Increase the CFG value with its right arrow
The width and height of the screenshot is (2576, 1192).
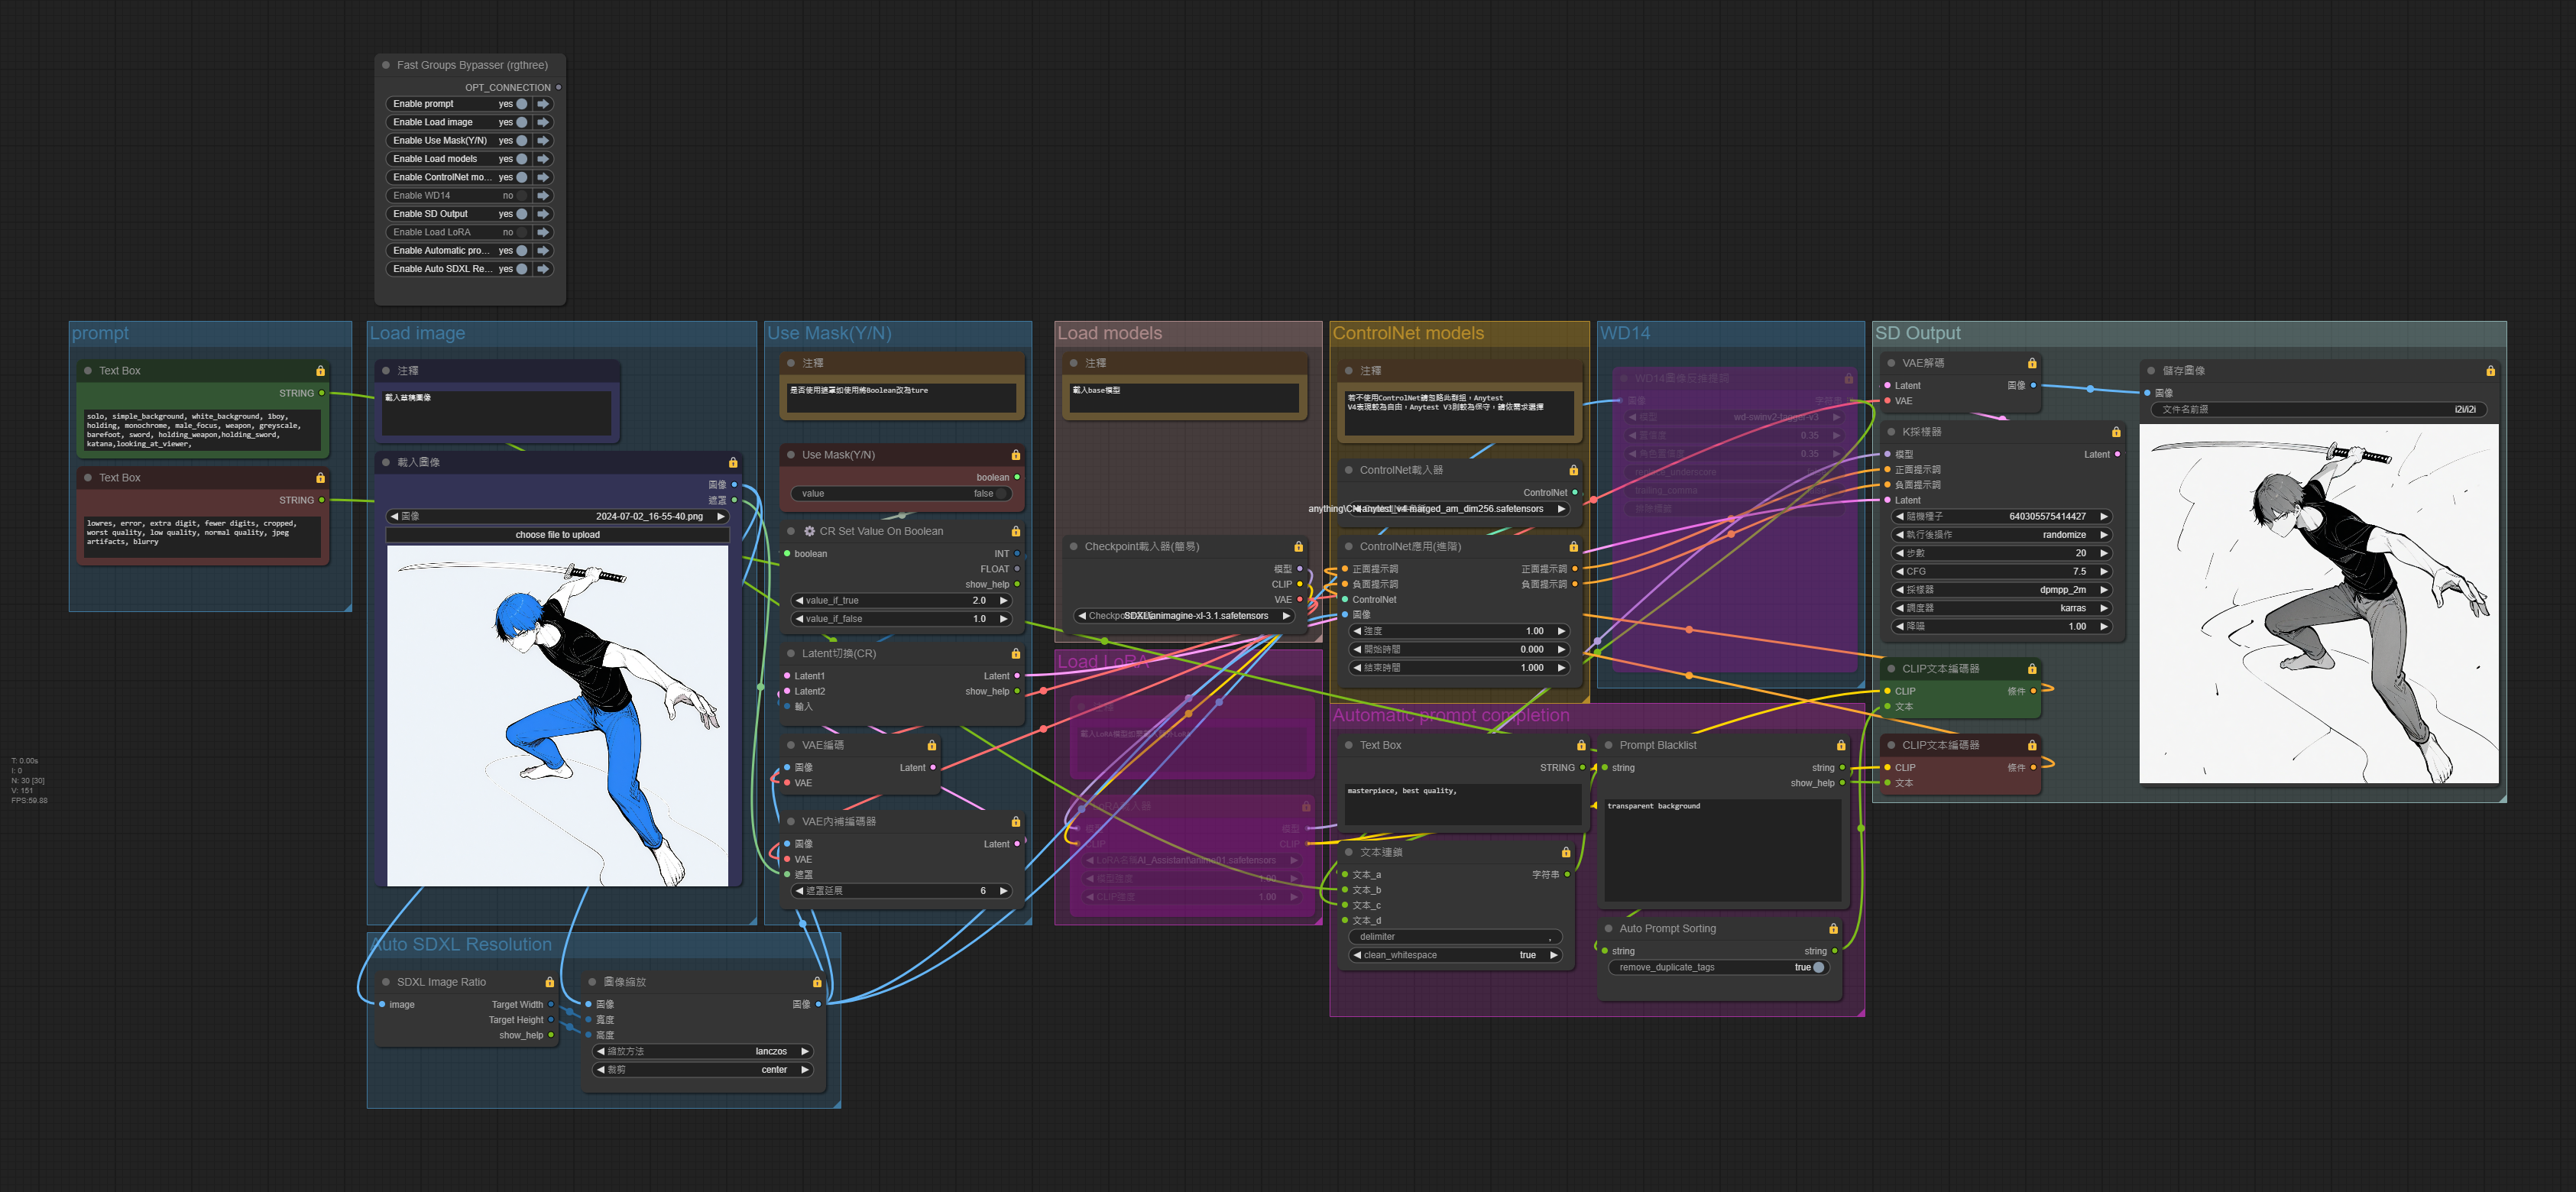tap(2104, 572)
